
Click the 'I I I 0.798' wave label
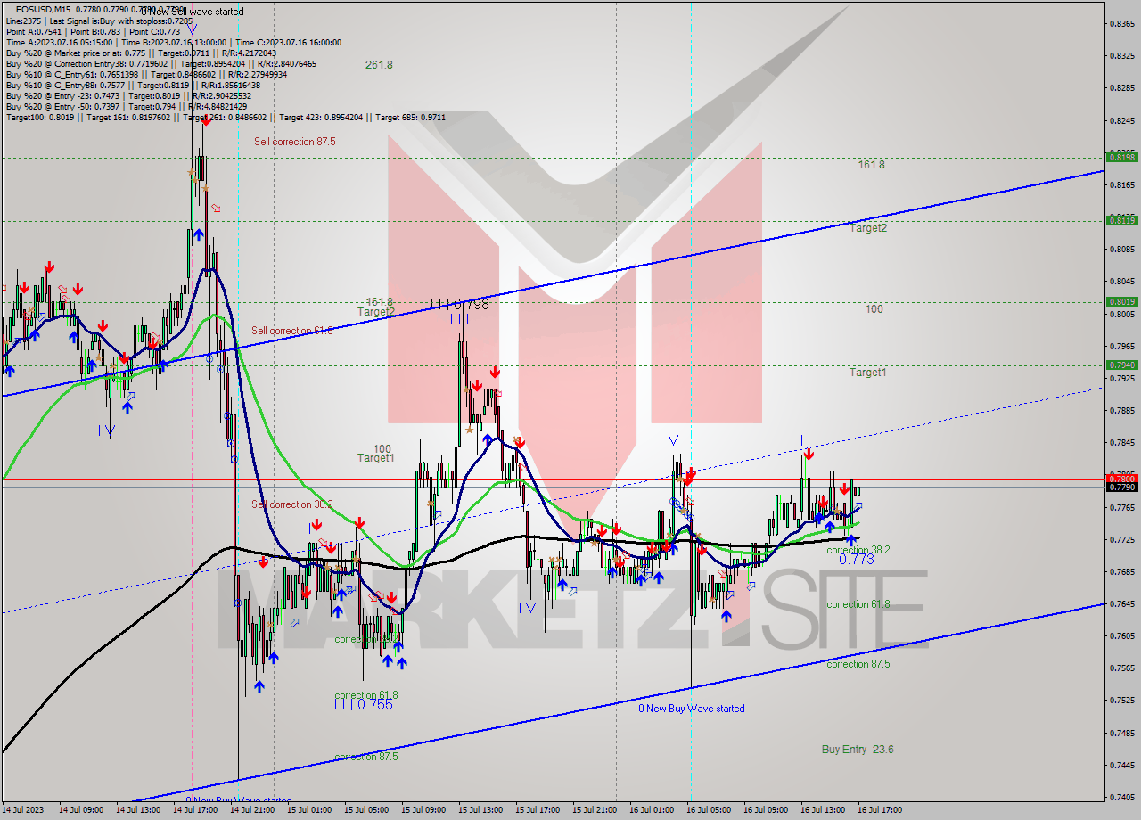coord(459,305)
